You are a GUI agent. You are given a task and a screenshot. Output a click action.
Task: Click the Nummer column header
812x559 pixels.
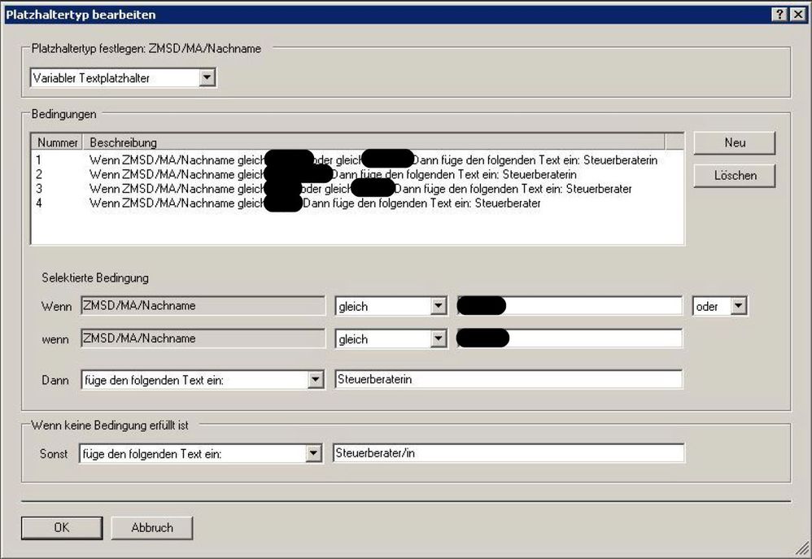tap(58, 142)
